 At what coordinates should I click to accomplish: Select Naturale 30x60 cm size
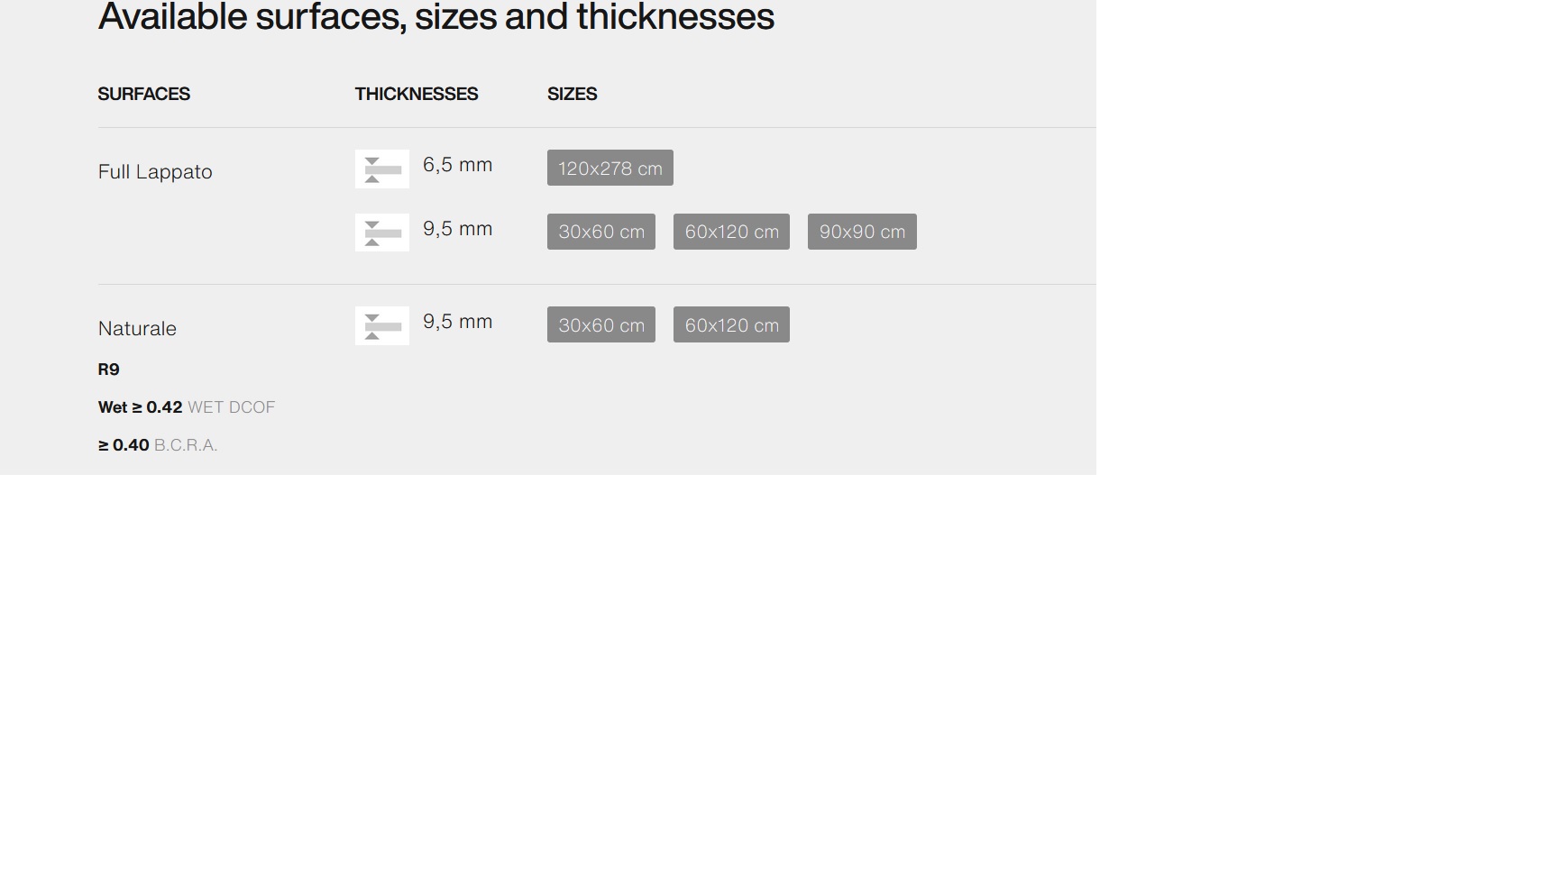pyautogui.click(x=601, y=324)
